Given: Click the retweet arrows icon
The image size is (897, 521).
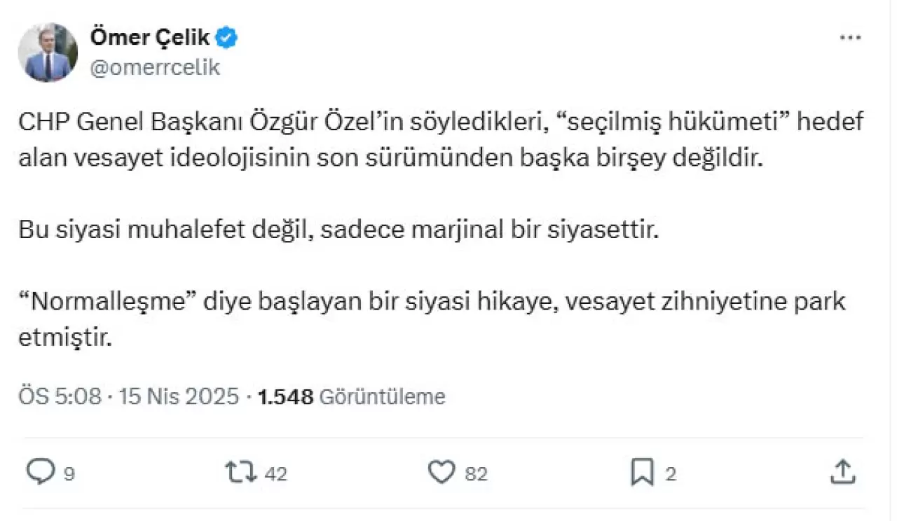Looking at the screenshot, I should tap(240, 473).
